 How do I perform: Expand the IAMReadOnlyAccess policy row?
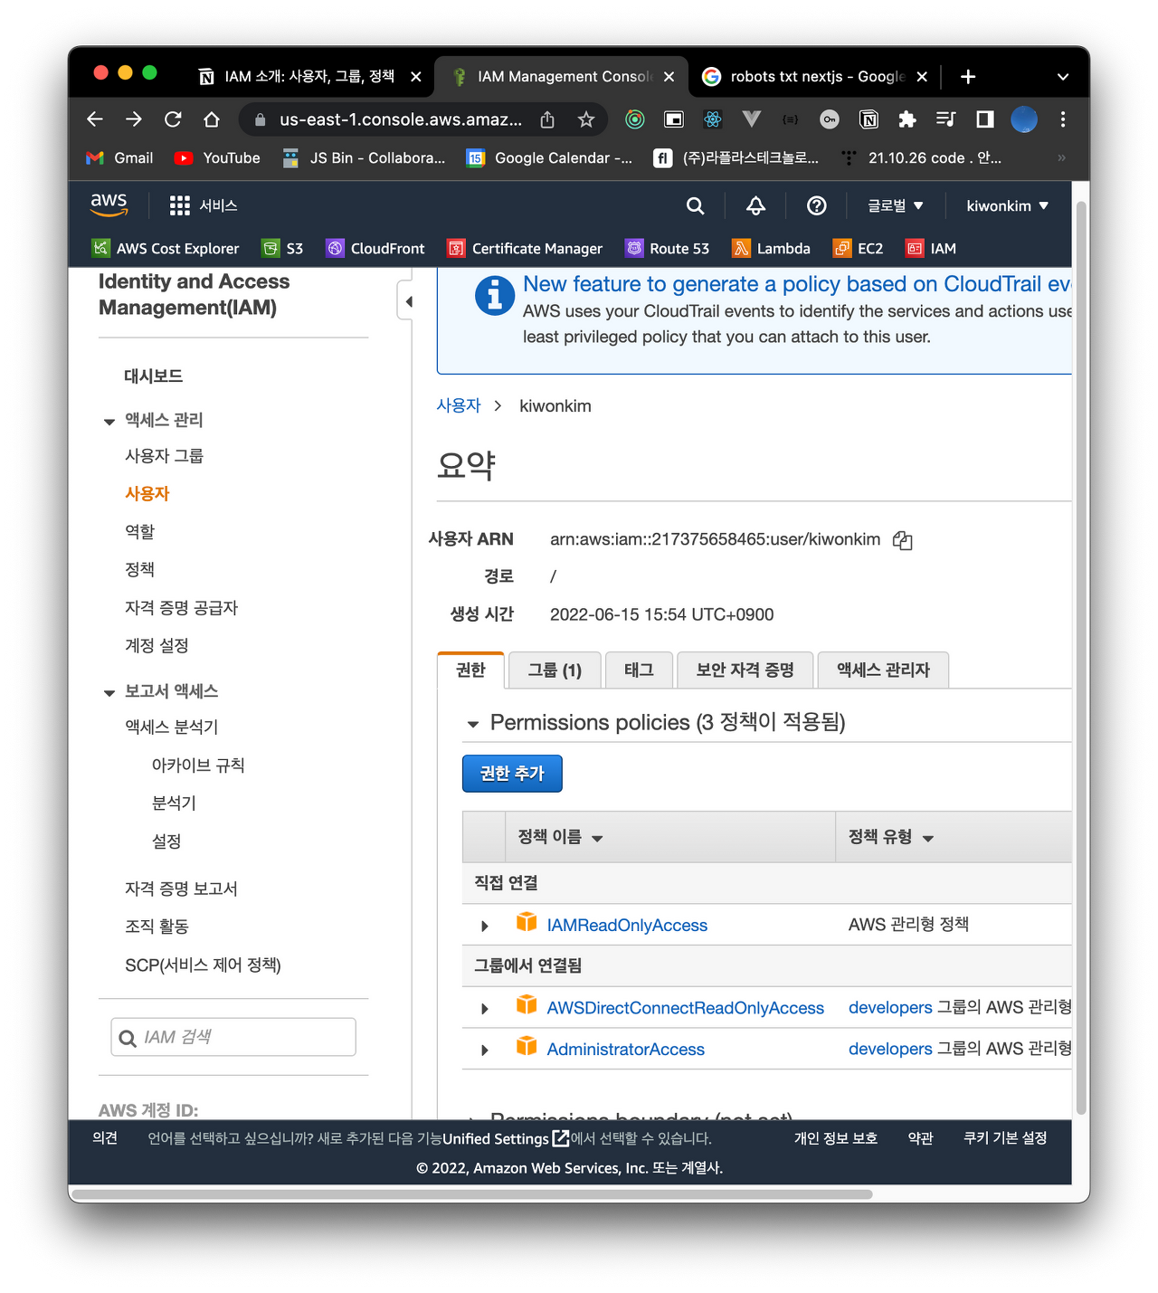coord(485,926)
